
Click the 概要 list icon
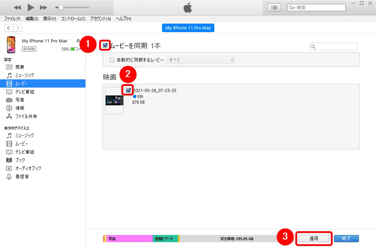[9, 67]
